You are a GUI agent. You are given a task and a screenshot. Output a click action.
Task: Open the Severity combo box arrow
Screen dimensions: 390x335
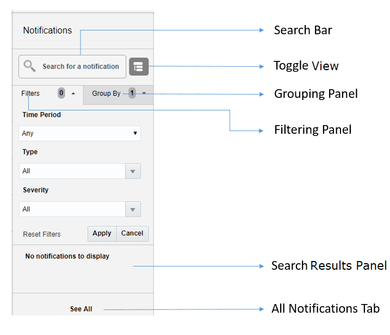(x=133, y=209)
